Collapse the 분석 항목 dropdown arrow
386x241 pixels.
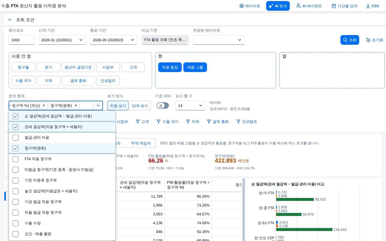98,105
